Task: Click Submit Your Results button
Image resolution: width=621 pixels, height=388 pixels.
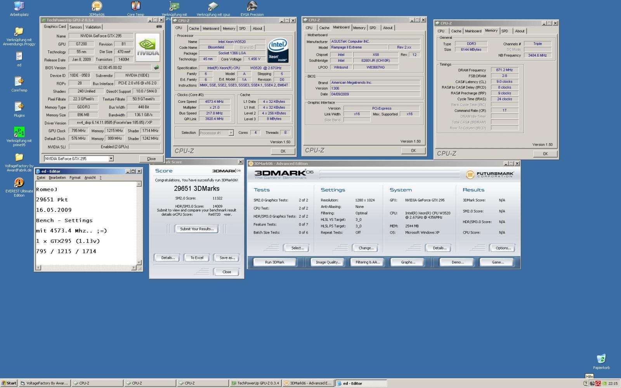Action: pyautogui.click(x=197, y=229)
